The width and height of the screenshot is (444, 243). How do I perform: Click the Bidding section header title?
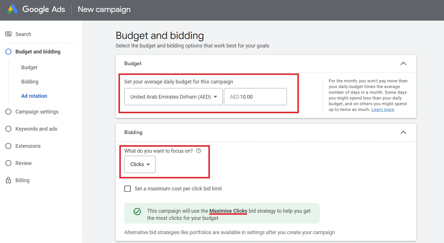click(133, 132)
